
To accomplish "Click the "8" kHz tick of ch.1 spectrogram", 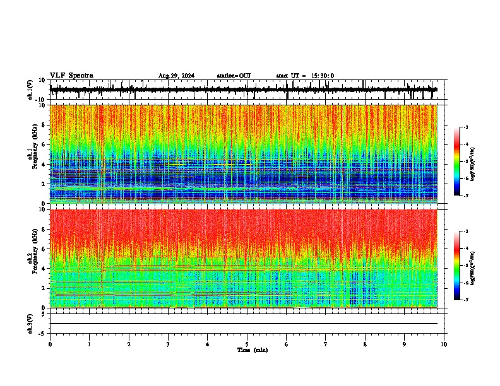I will pos(44,125).
